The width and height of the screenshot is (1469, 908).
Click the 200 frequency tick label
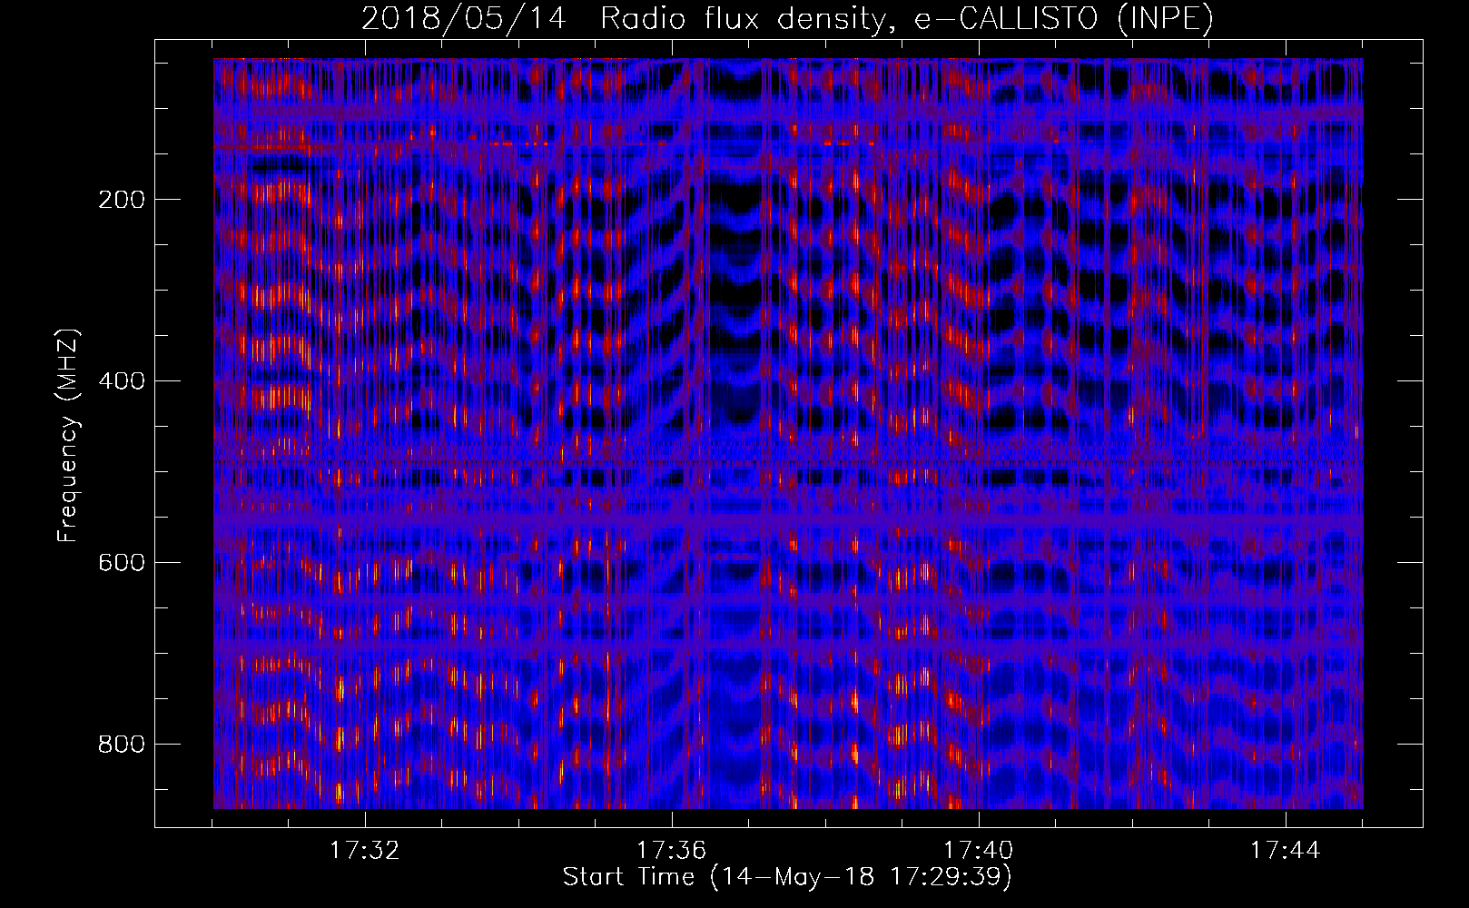121,200
